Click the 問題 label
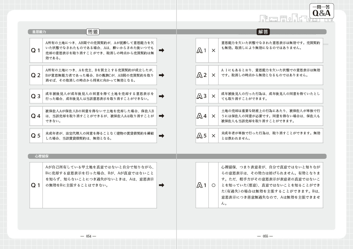 pos(93,32)
